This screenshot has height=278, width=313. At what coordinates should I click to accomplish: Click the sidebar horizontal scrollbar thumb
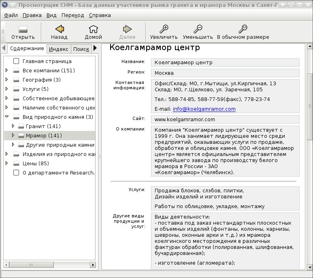tap(32, 265)
